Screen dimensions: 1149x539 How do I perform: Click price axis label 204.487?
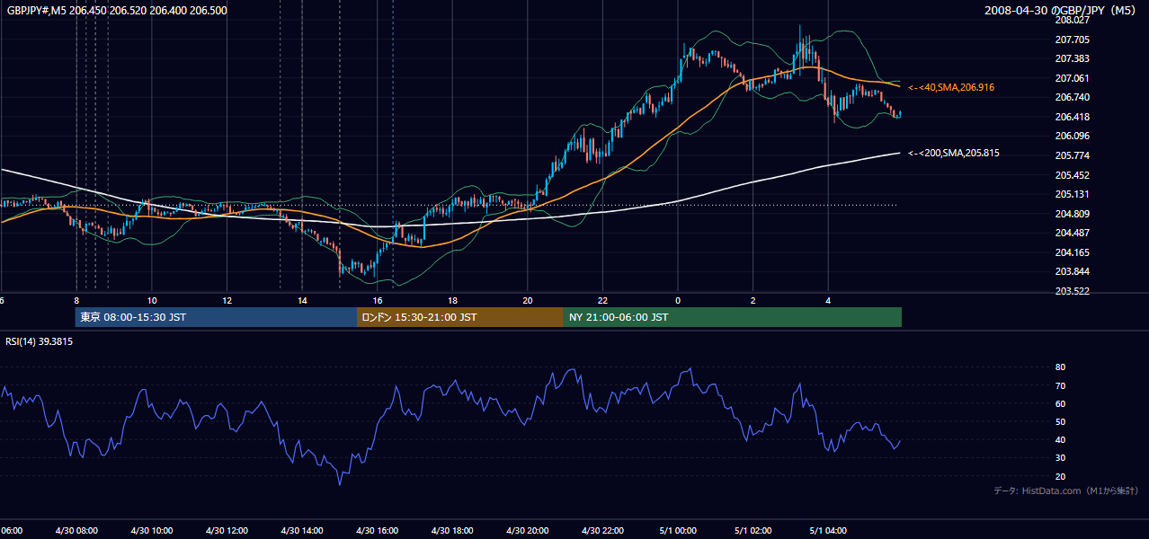coord(1071,233)
